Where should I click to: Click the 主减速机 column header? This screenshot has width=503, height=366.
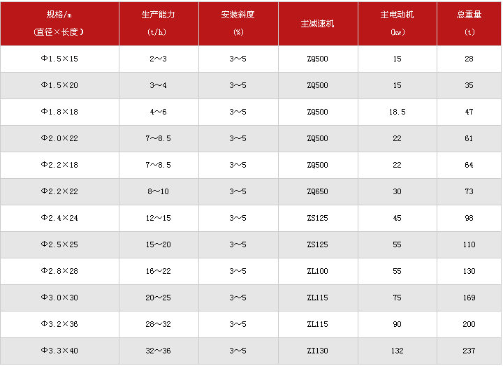(x=317, y=23)
